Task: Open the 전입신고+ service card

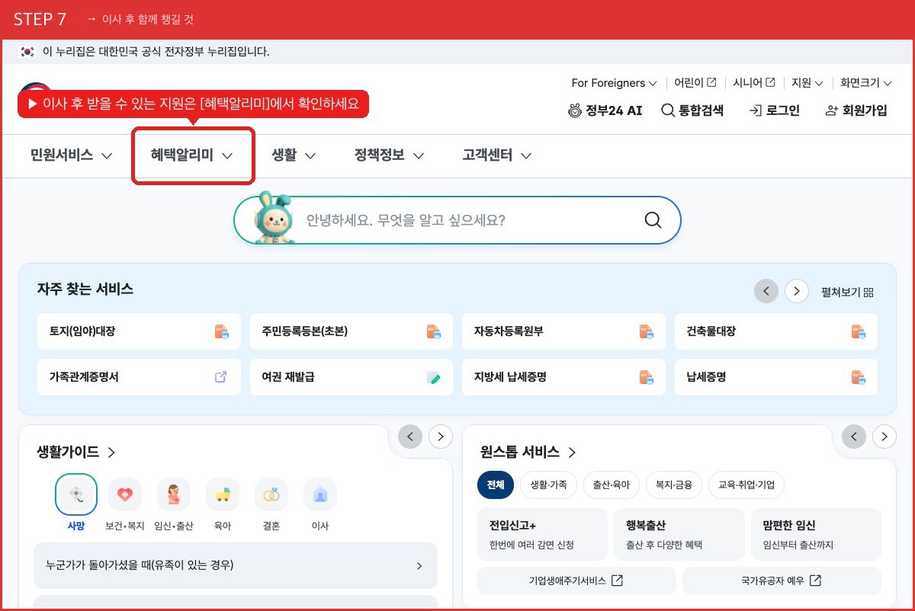Action: point(542,535)
